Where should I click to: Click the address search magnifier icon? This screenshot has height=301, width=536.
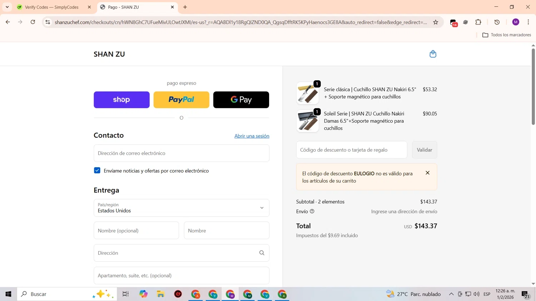262,253
